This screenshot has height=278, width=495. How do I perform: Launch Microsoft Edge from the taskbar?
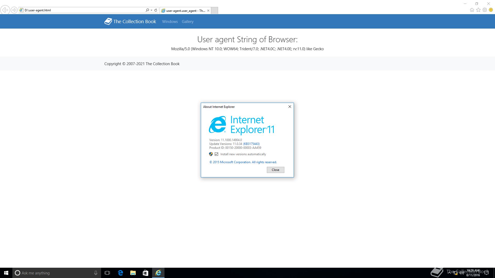point(120,273)
